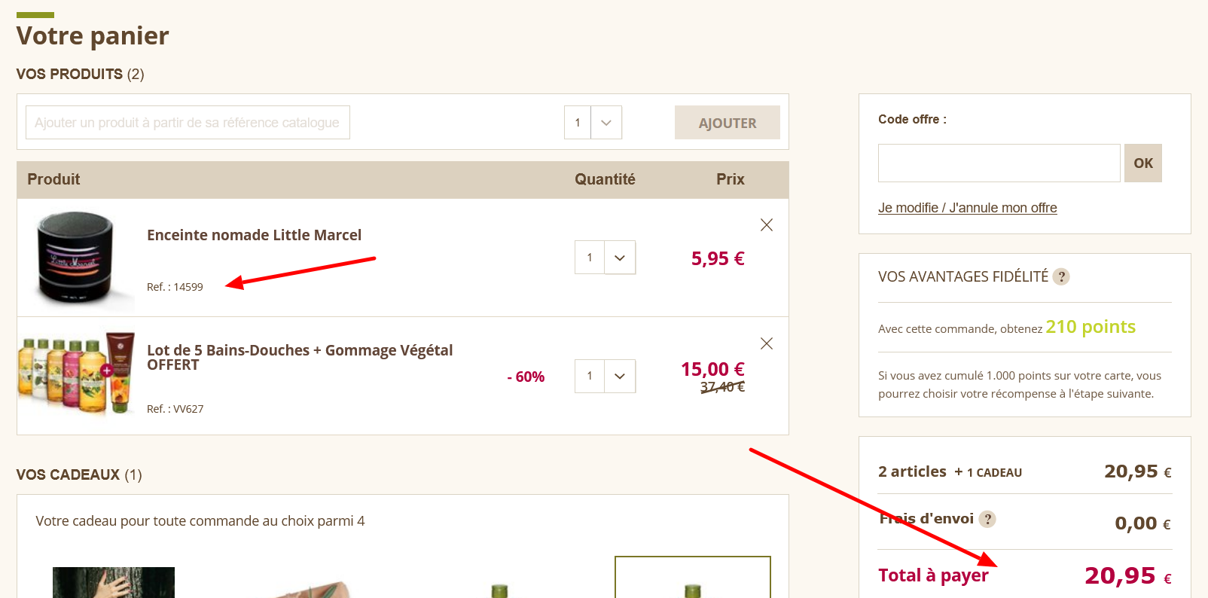
Task: Click the AJOUTER button
Action: [726, 122]
